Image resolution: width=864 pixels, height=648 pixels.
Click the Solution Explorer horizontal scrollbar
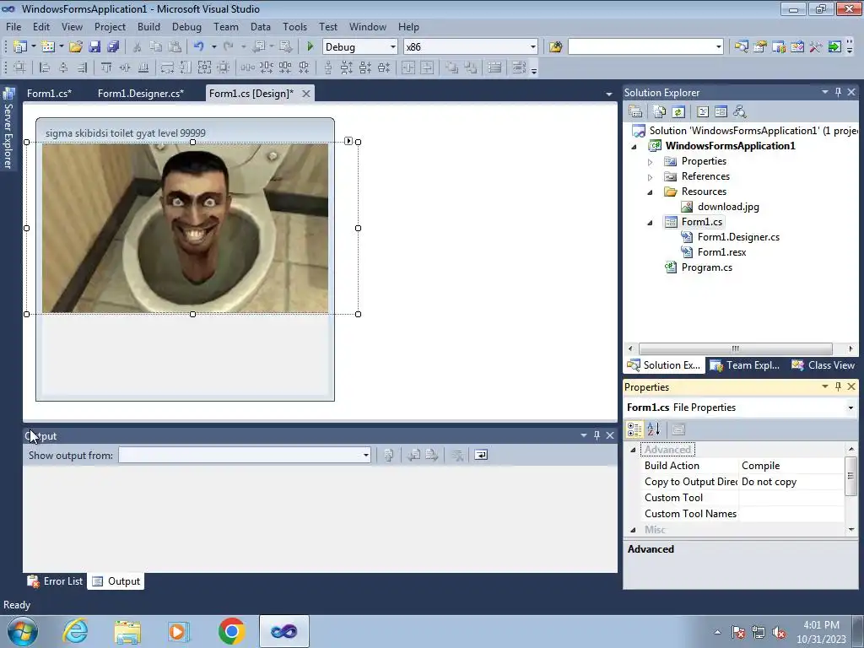coord(735,348)
